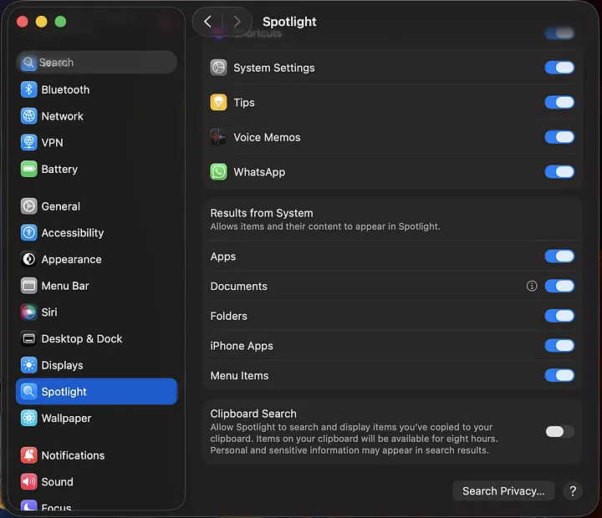Click the Bluetooth icon in the sidebar
602x518 pixels.
[x=28, y=89]
